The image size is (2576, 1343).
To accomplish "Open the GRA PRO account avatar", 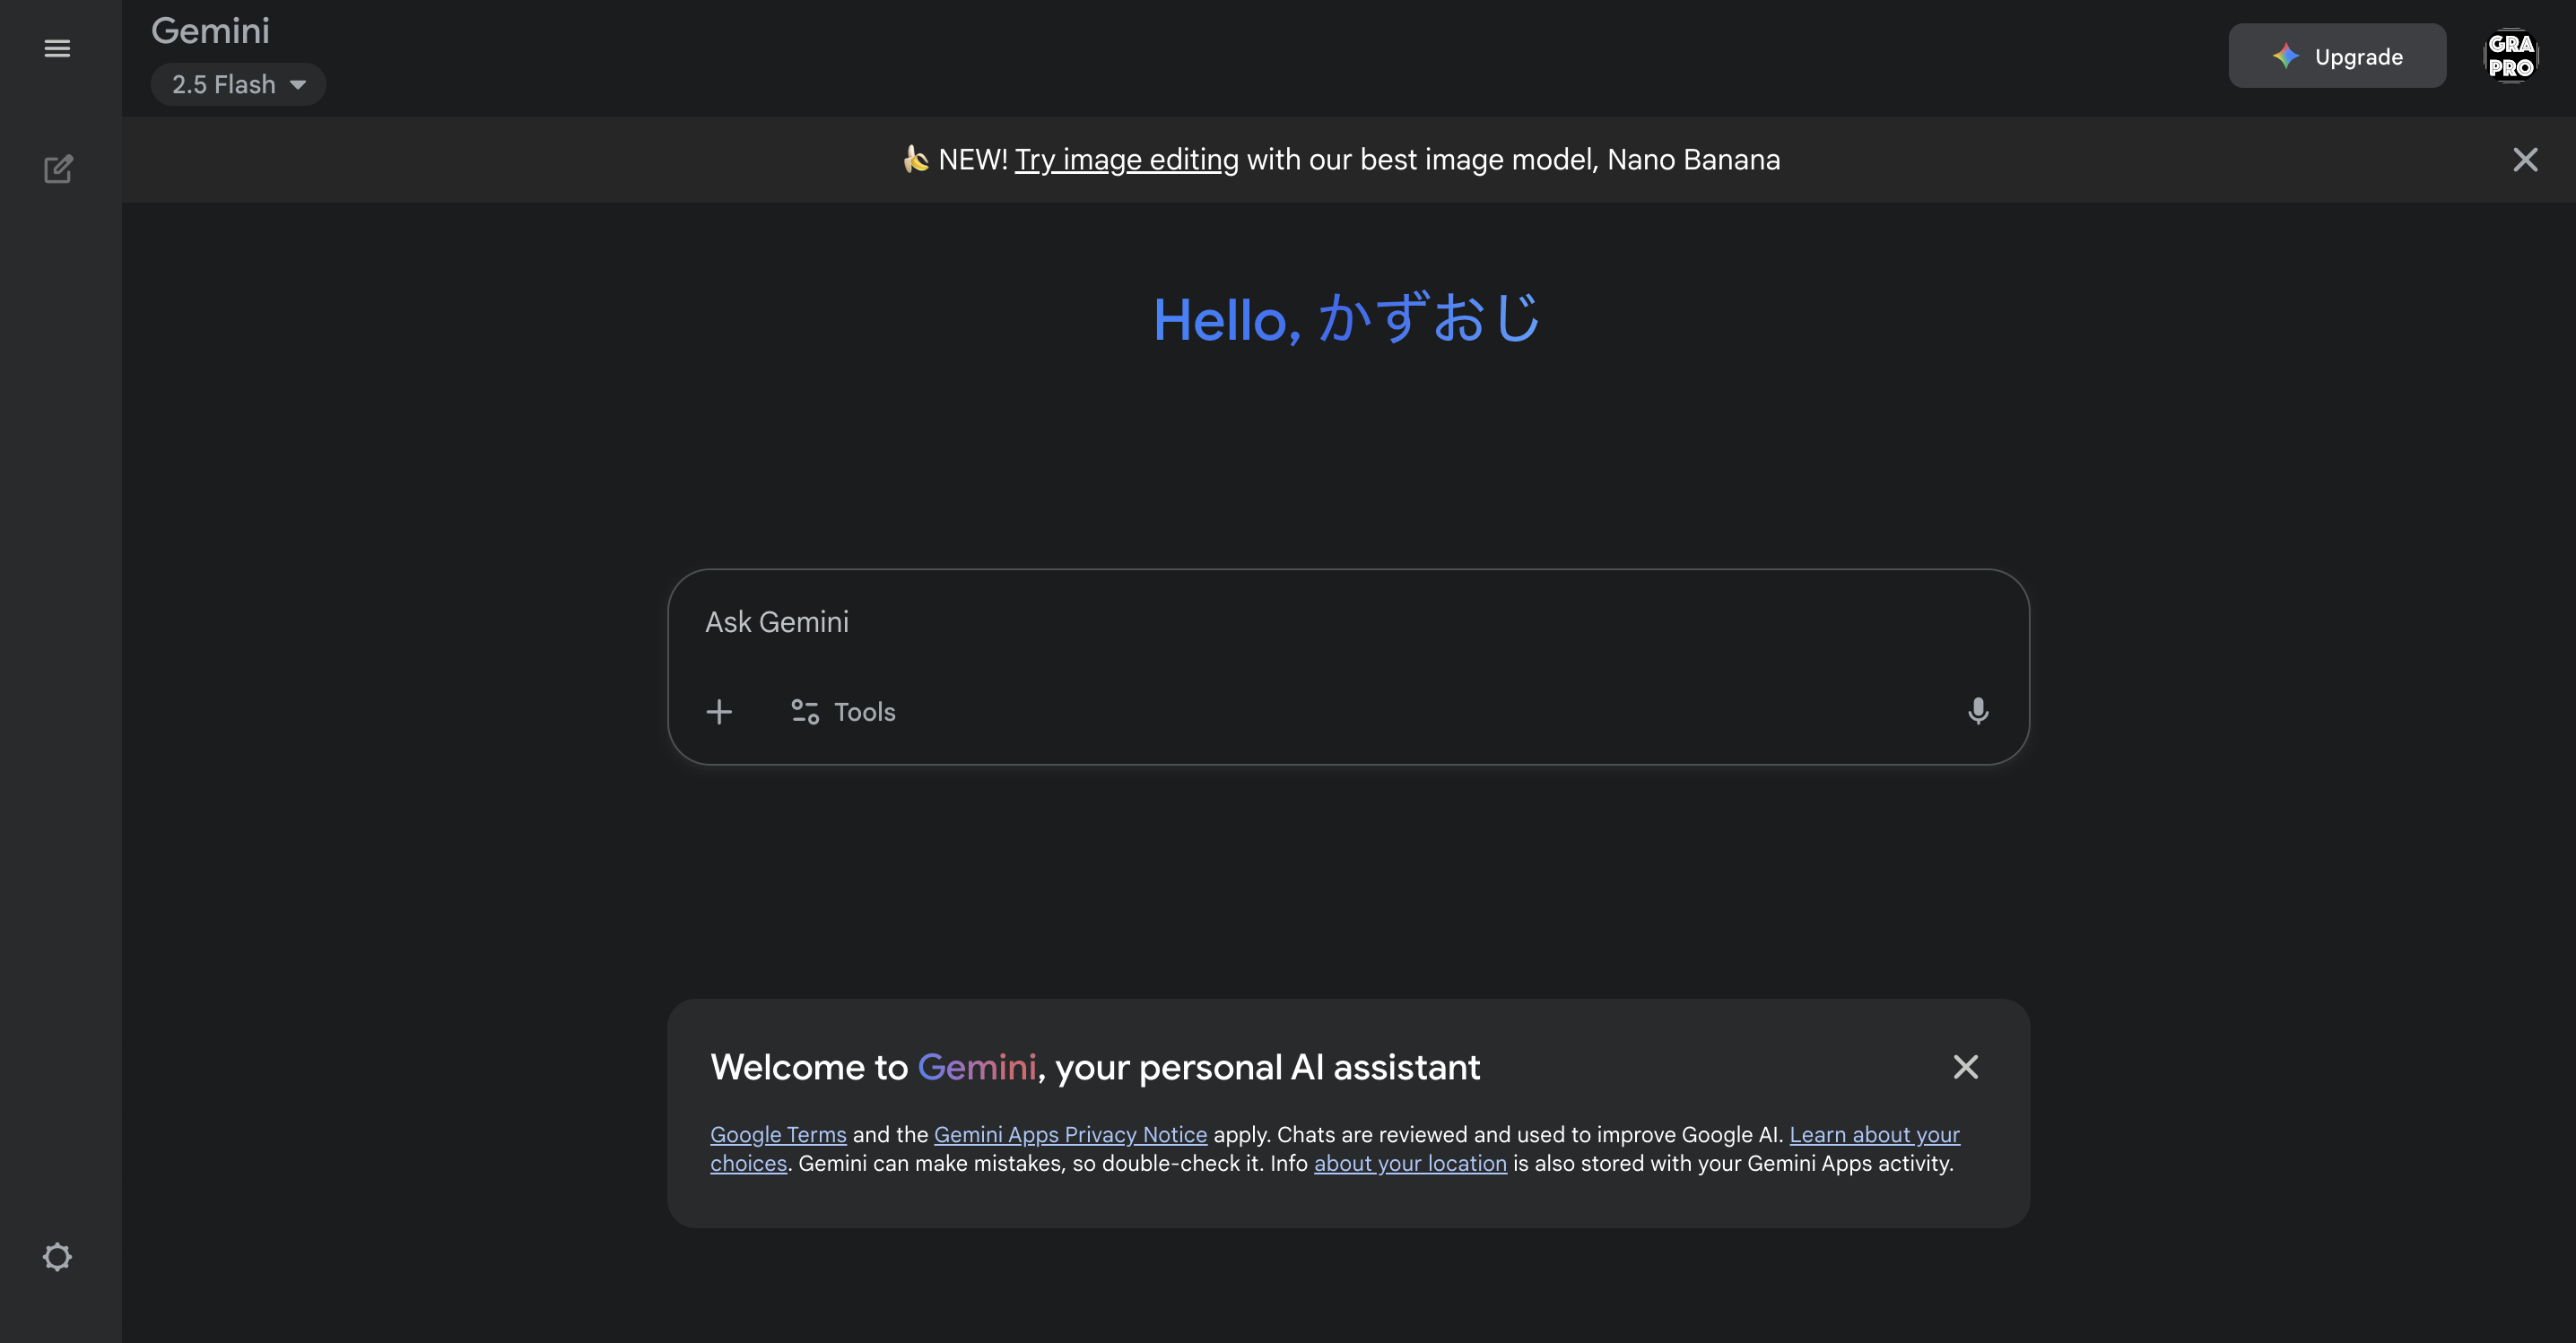I will tap(2510, 56).
